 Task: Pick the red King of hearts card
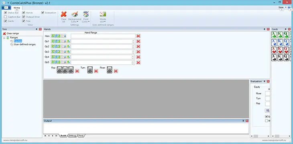(x=280, y=50)
